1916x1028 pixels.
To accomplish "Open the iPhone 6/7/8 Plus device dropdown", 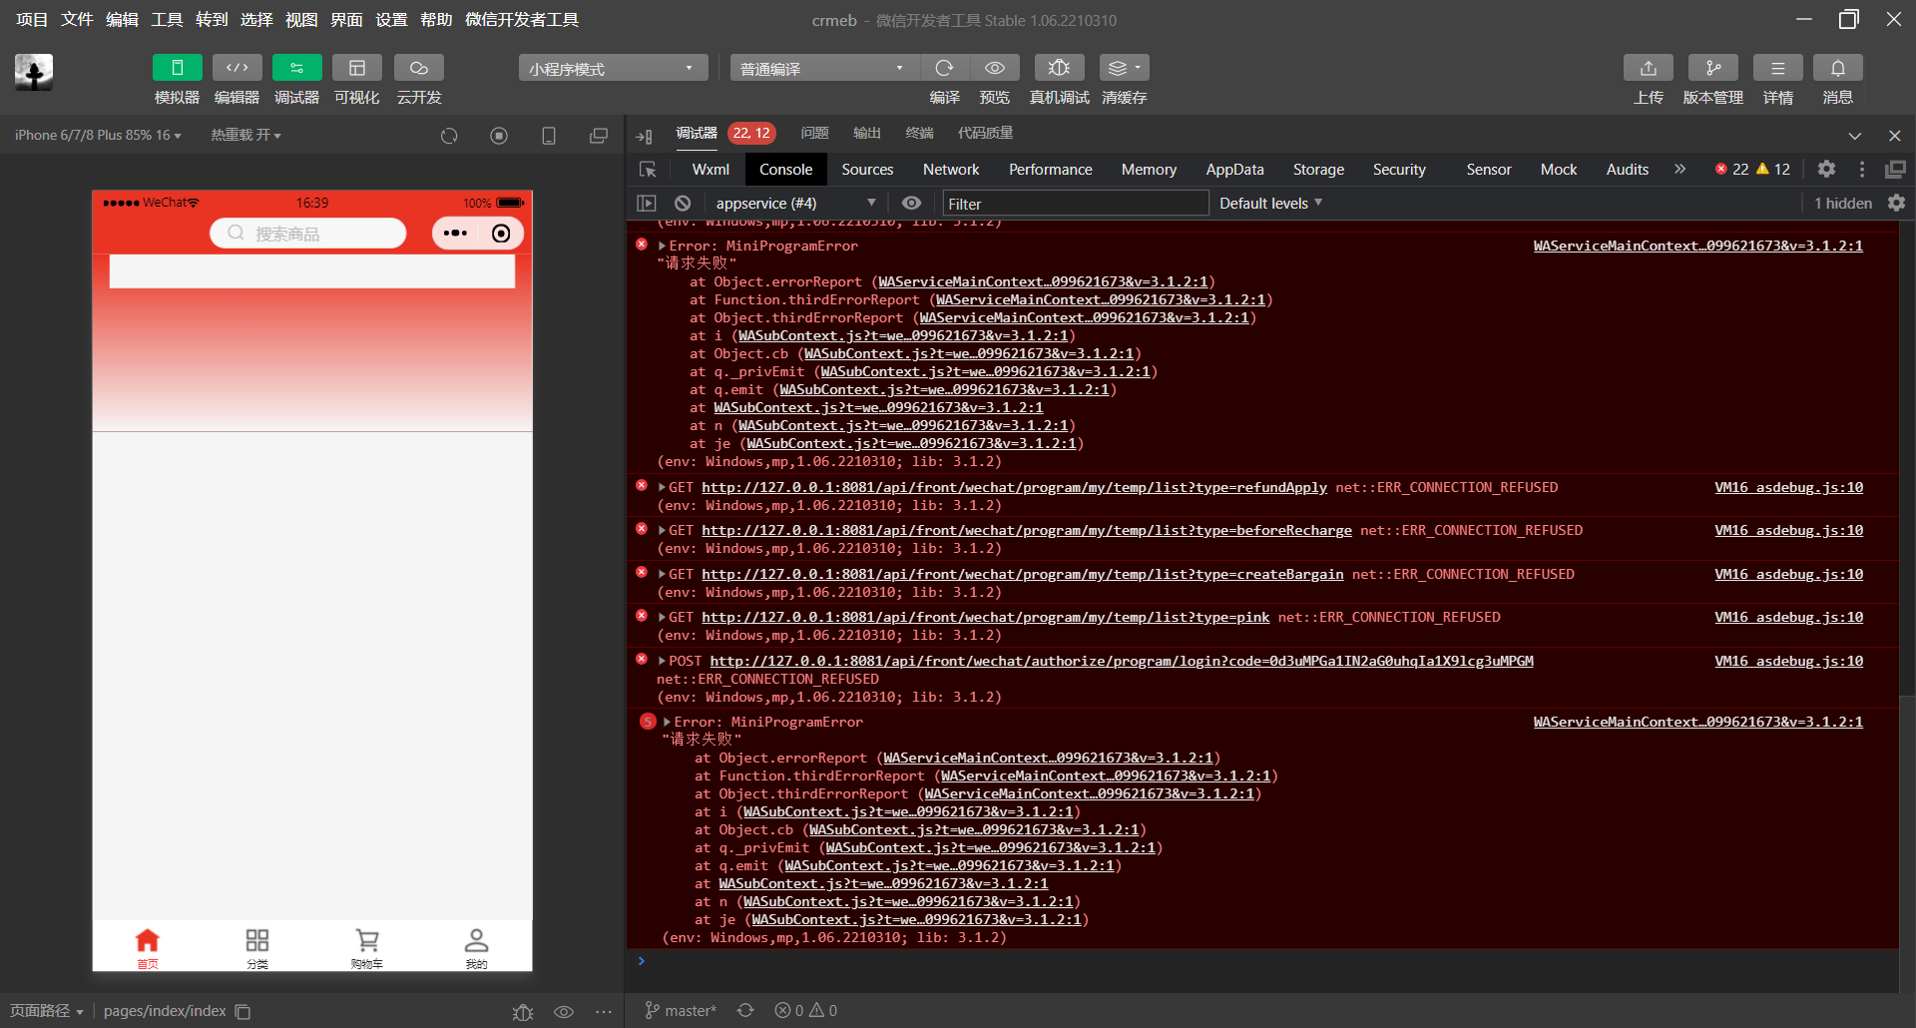I will tap(98, 135).
